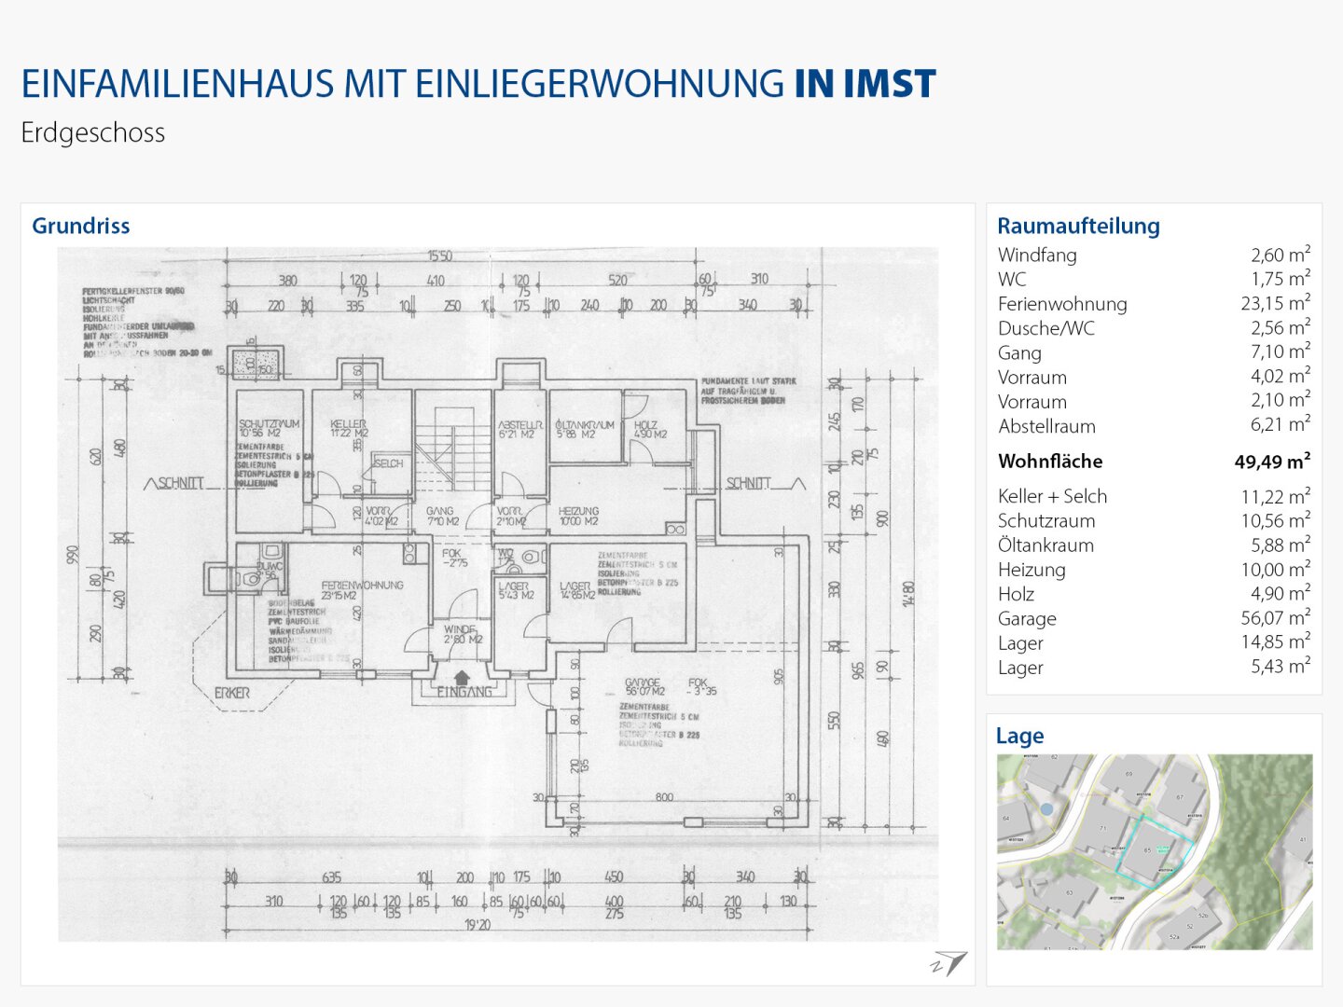Select the 'Keller + Selch' row label

pyautogui.click(x=1052, y=496)
